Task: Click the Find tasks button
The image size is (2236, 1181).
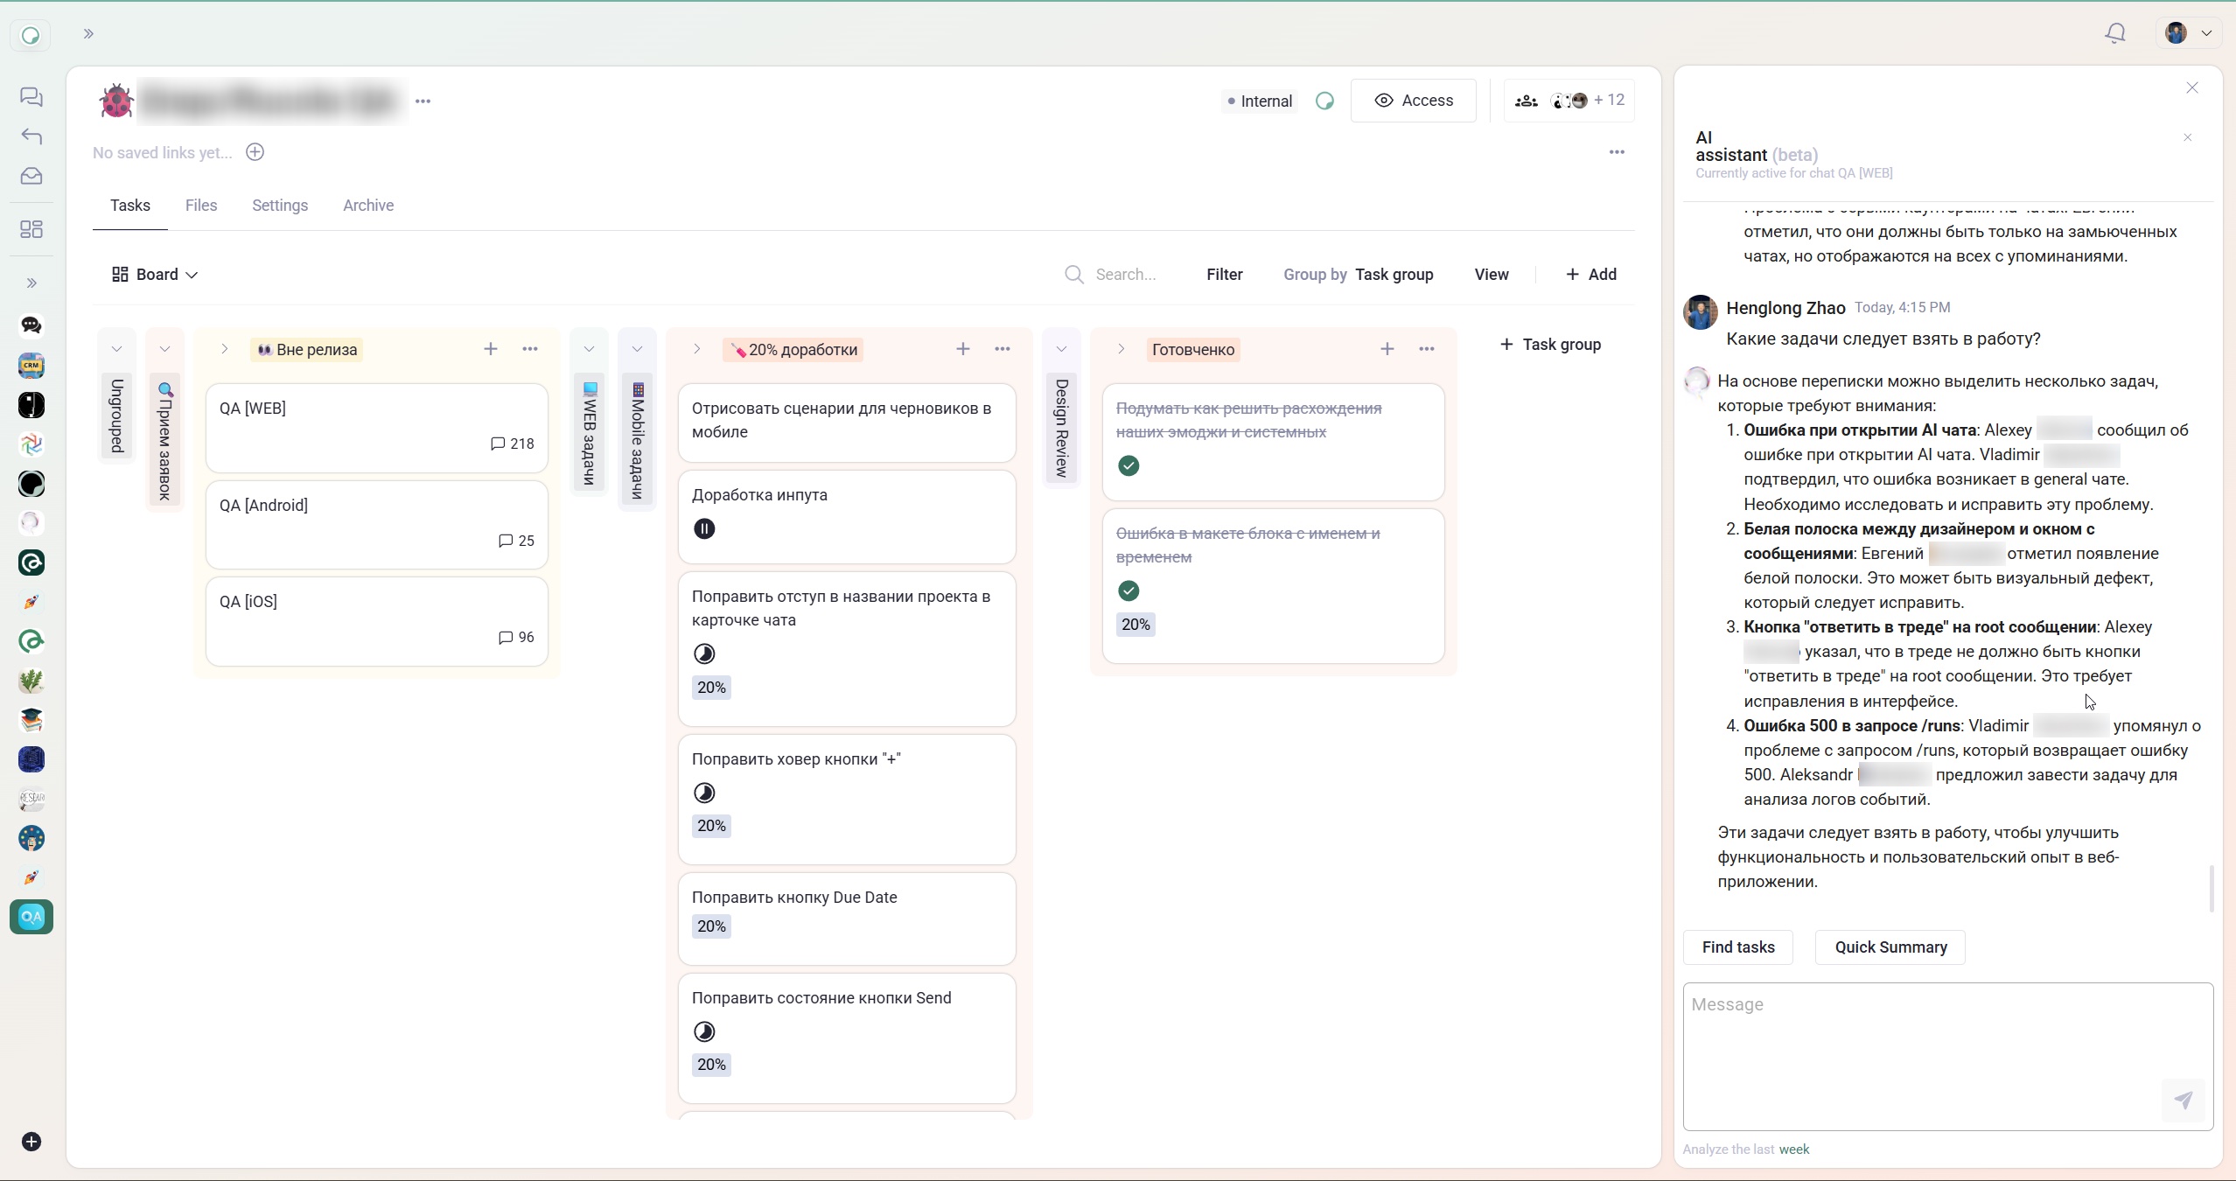Action: [1737, 947]
